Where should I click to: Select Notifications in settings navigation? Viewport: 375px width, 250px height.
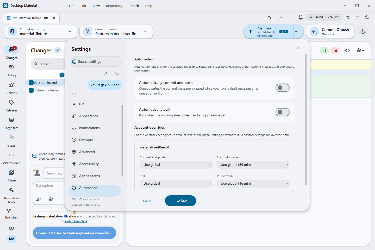(95, 128)
